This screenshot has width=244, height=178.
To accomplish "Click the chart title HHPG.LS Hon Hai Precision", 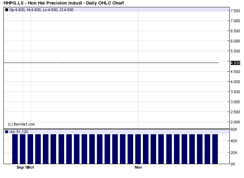I will pos(63,3).
